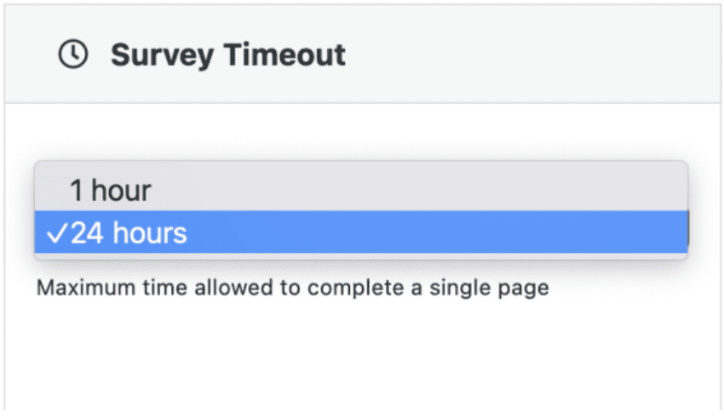Keep survey timeout at 24 hours

pyautogui.click(x=128, y=233)
